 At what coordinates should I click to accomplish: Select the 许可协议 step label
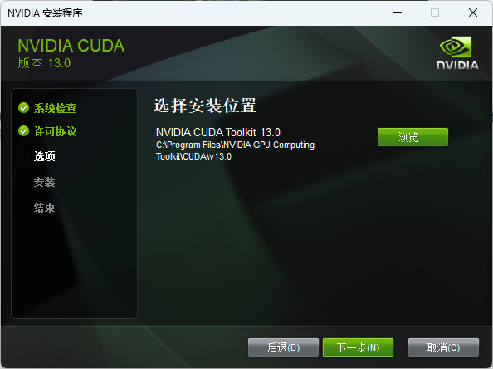[56, 131]
